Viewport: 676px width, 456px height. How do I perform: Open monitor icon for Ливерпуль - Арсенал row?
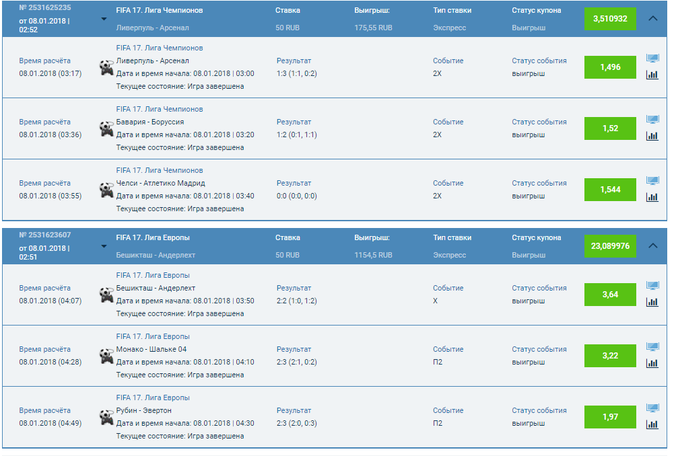tap(652, 59)
